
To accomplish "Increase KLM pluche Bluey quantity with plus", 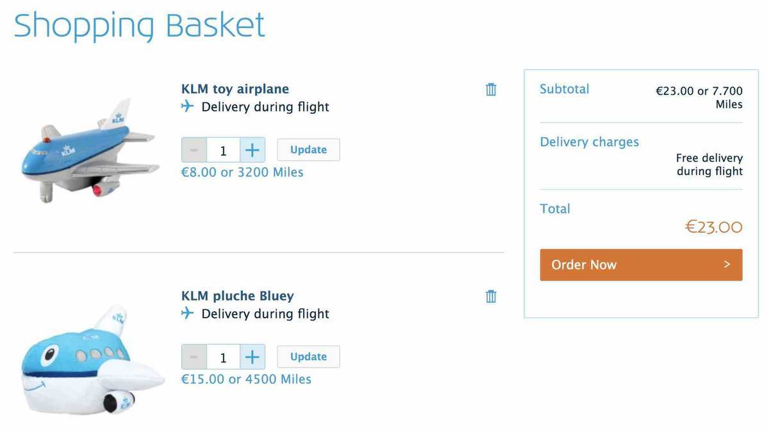I will pyautogui.click(x=252, y=357).
